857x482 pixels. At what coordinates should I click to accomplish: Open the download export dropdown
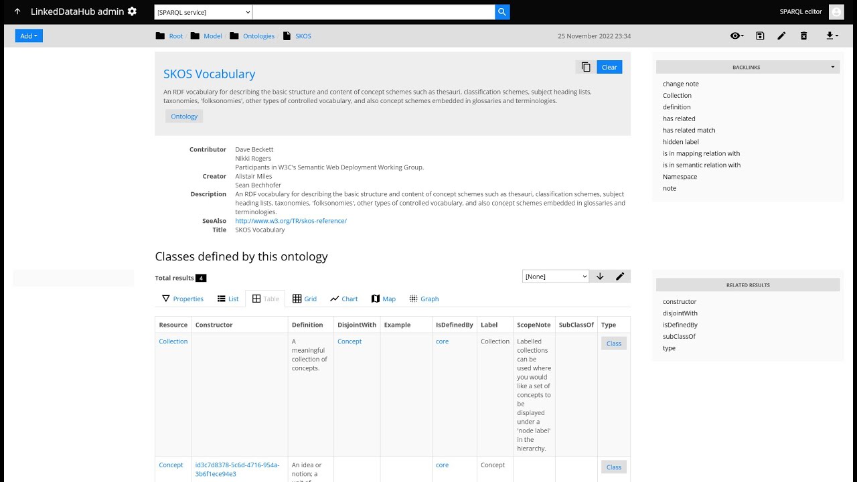(x=832, y=36)
